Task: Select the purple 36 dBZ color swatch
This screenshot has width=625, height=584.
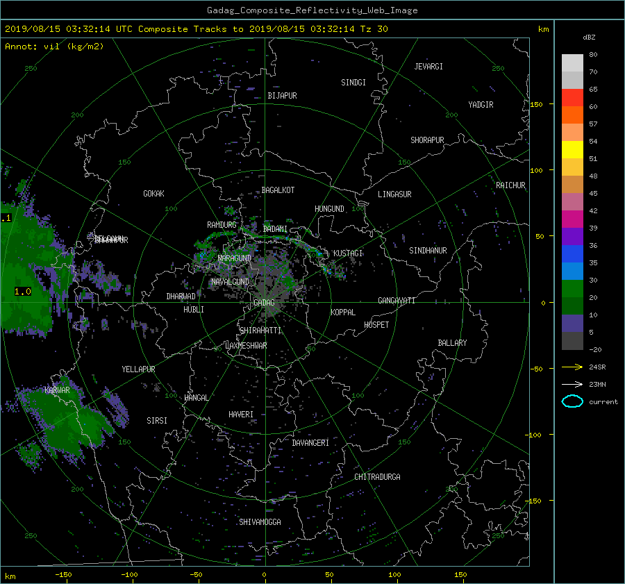Action: [x=572, y=237]
